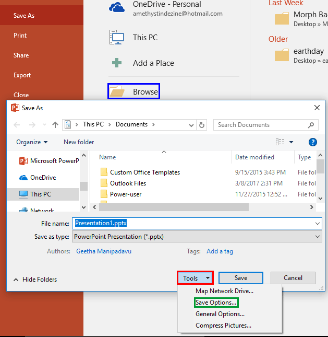
Task: Select the This PC monitor icon
Action: pos(117,37)
